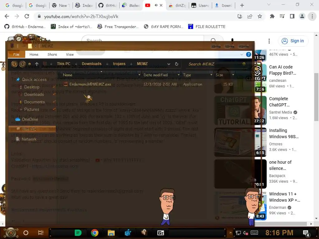The height and width of the screenshot is (239, 319).
Task: Open Name column filter dropdown
Action: click(x=139, y=75)
